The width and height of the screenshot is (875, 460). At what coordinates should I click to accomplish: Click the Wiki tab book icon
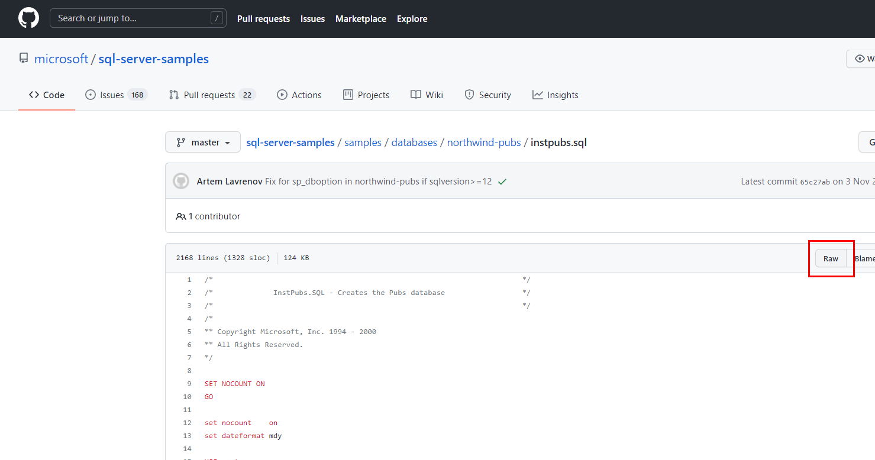416,95
